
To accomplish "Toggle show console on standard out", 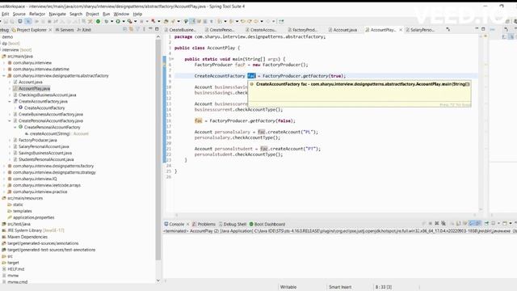I will [472, 224].
